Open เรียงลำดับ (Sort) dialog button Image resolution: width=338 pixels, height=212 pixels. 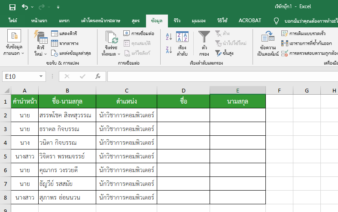click(x=182, y=43)
